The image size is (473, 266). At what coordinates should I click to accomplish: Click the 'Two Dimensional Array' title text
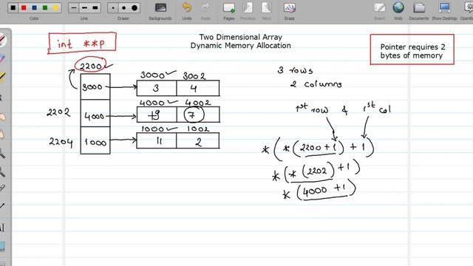tap(241, 37)
